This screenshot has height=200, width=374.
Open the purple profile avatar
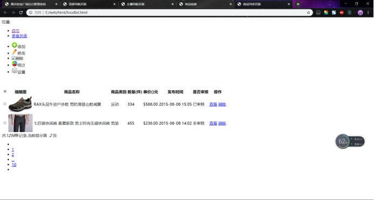360,12
